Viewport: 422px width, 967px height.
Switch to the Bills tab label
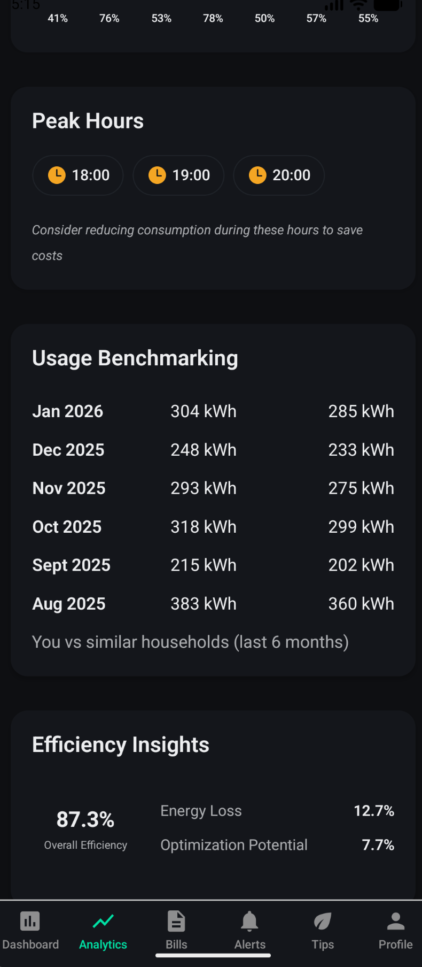(176, 945)
